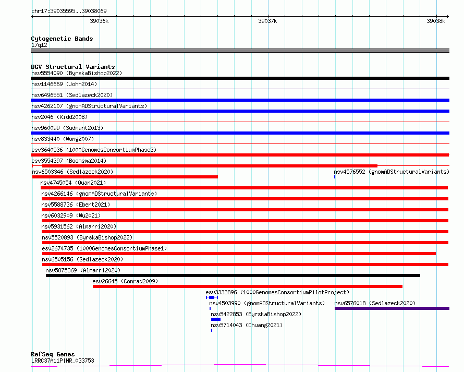Click the red bar under nsv6503346
This screenshot has width=464, height=372.
coord(125,177)
